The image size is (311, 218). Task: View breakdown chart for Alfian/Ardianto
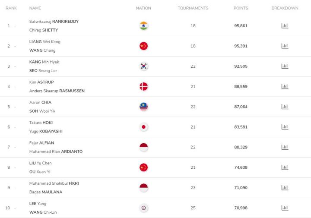285,147
